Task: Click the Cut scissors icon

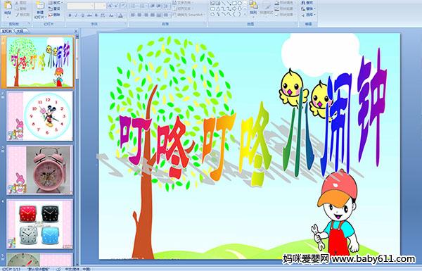Action: tap(17, 3)
